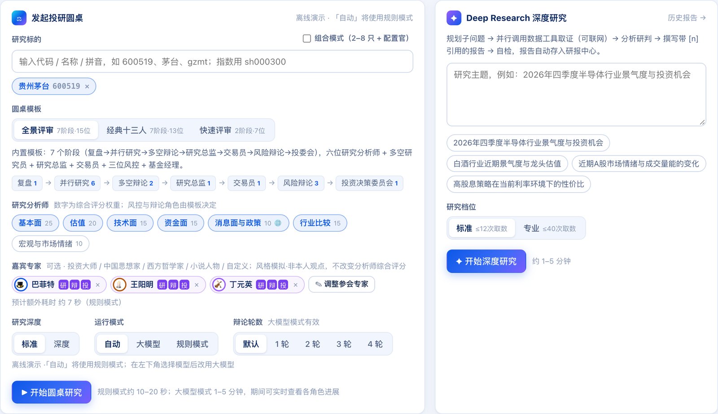The image size is (718, 414).
Task: Grab the textarea resize handle
Action: click(x=702, y=122)
